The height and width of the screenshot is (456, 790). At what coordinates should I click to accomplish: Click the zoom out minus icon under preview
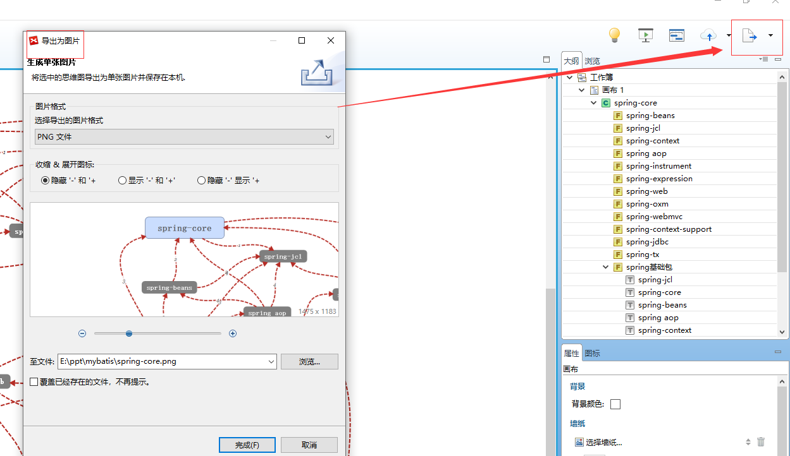82,333
